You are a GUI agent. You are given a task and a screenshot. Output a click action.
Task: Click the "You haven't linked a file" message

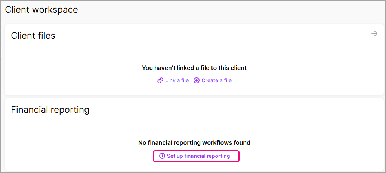[x=194, y=68]
